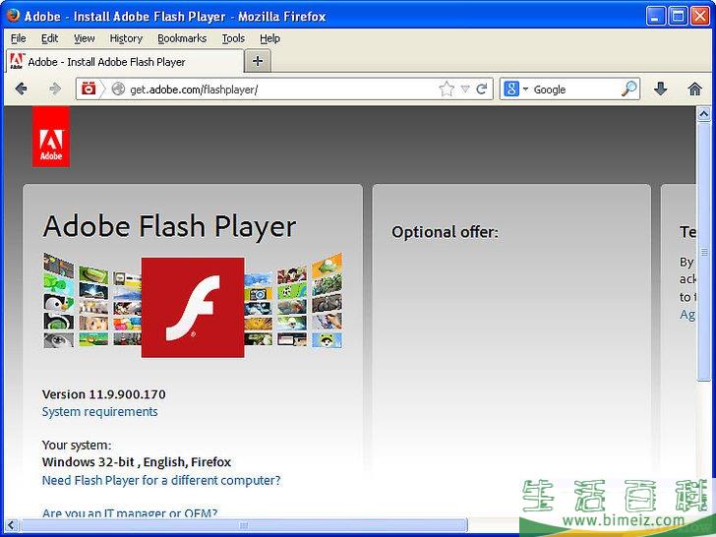Viewport: 716px width, 537px height.
Task: Click the horizontal scrollbar thumb
Action: click(244, 525)
